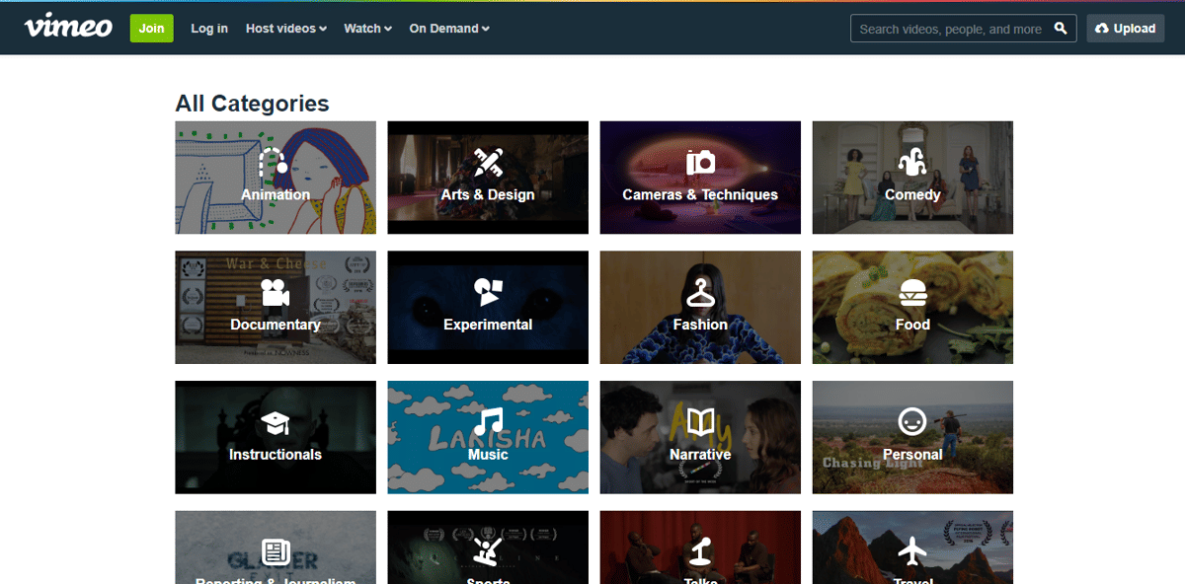Image resolution: width=1185 pixels, height=584 pixels.
Task: Open the Animation category thumbnail
Action: pyautogui.click(x=276, y=178)
